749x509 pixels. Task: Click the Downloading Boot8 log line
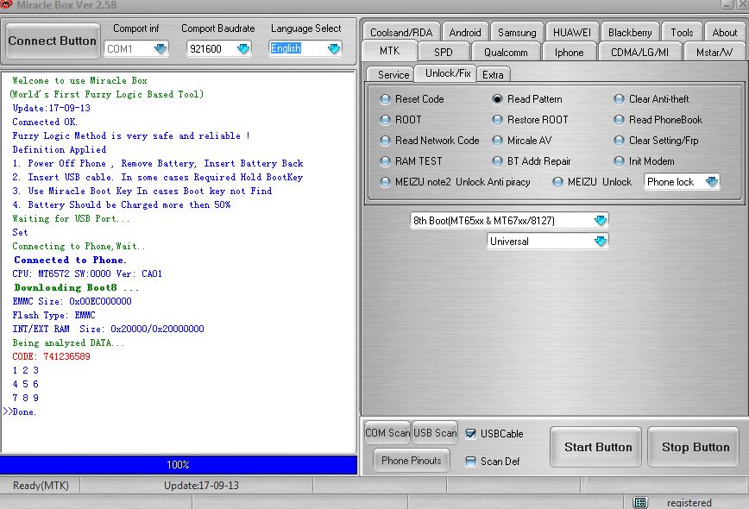point(77,288)
